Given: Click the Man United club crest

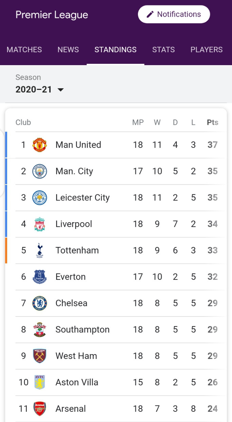Looking at the screenshot, I should 39,145.
